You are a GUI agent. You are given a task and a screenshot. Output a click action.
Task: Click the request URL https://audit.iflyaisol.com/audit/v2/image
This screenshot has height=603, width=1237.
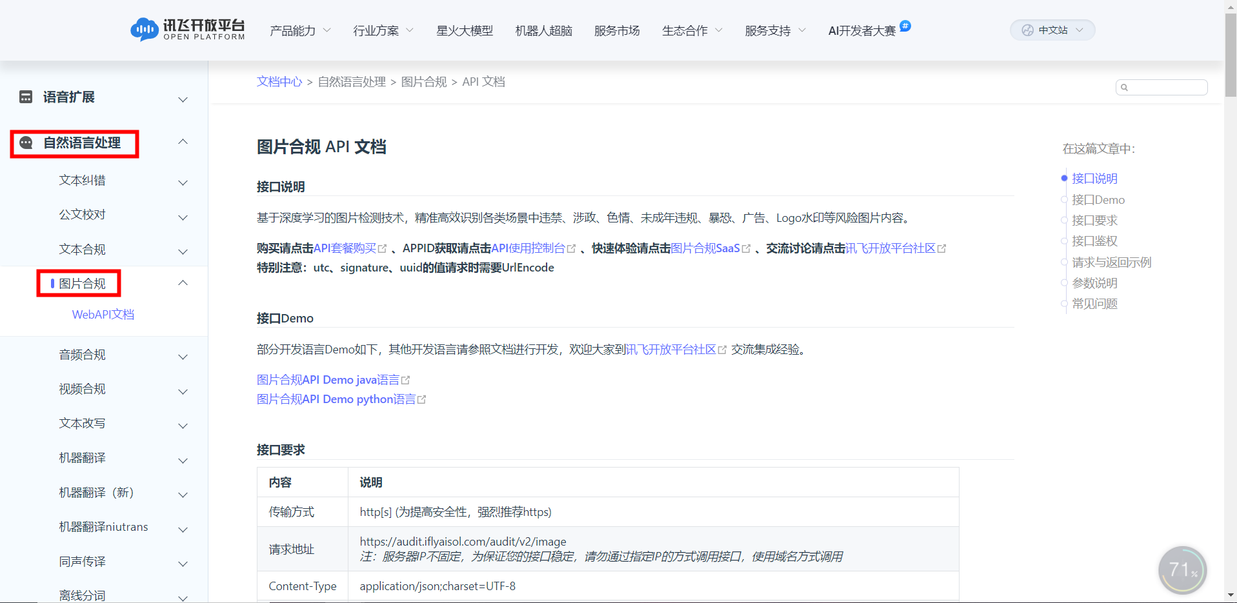(x=463, y=542)
